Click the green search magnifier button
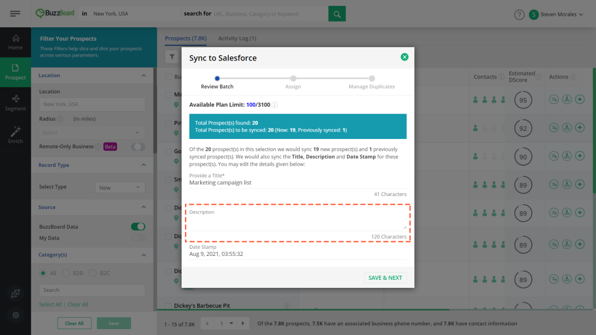 [x=337, y=14]
